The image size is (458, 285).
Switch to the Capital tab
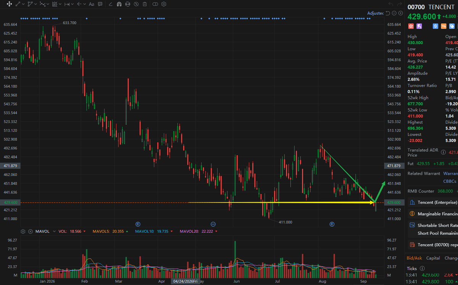click(x=433, y=258)
